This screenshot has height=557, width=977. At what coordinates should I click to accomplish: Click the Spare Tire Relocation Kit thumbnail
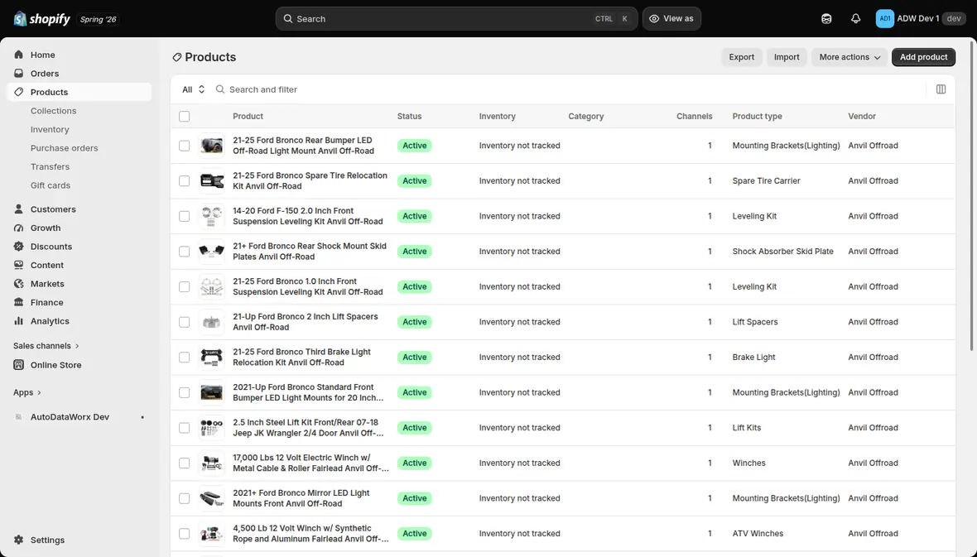[x=212, y=181]
